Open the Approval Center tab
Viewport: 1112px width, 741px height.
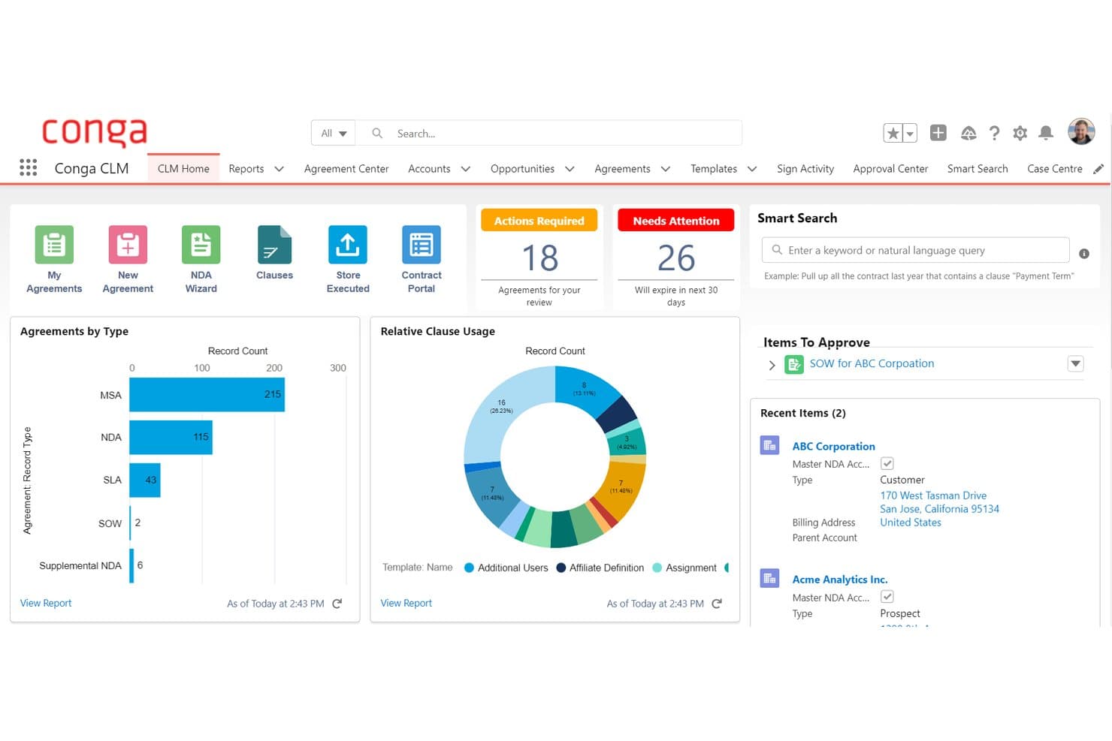coord(890,169)
